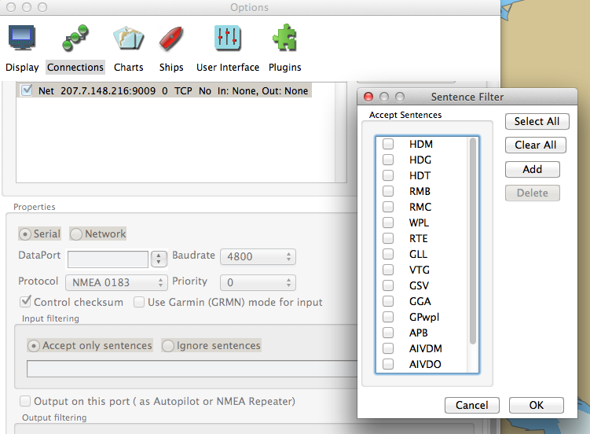
Task: Select the connection row text 207.7.148.216:9009
Action: pyautogui.click(x=108, y=90)
